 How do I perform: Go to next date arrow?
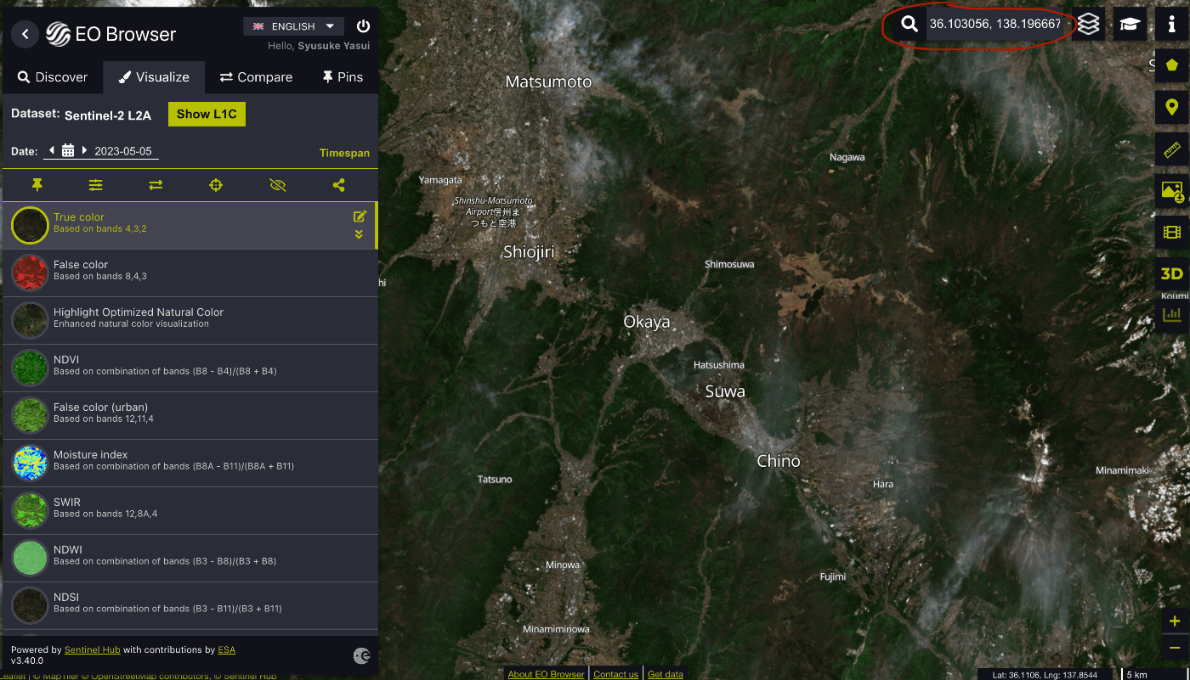[x=84, y=151]
